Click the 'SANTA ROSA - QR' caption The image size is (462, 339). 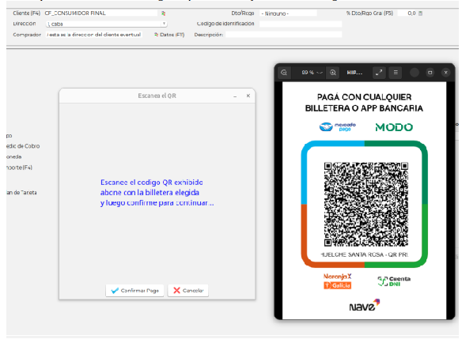pyautogui.click(x=365, y=254)
